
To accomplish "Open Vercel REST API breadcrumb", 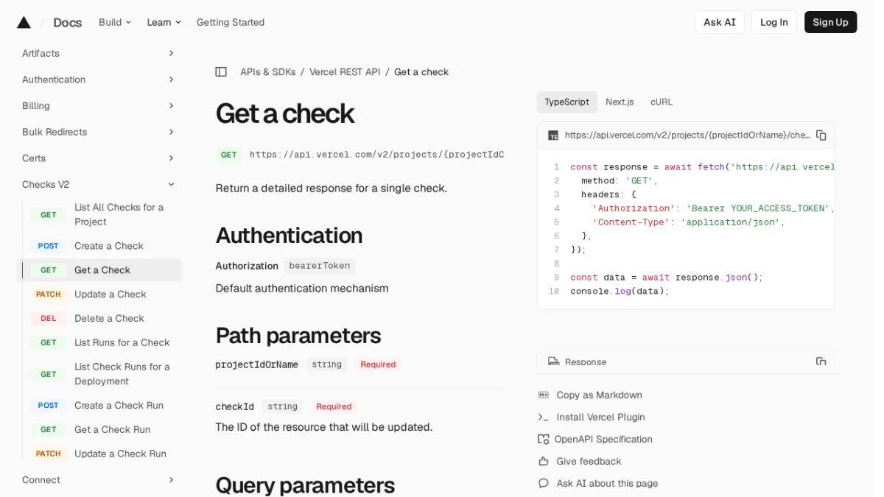I will 345,71.
